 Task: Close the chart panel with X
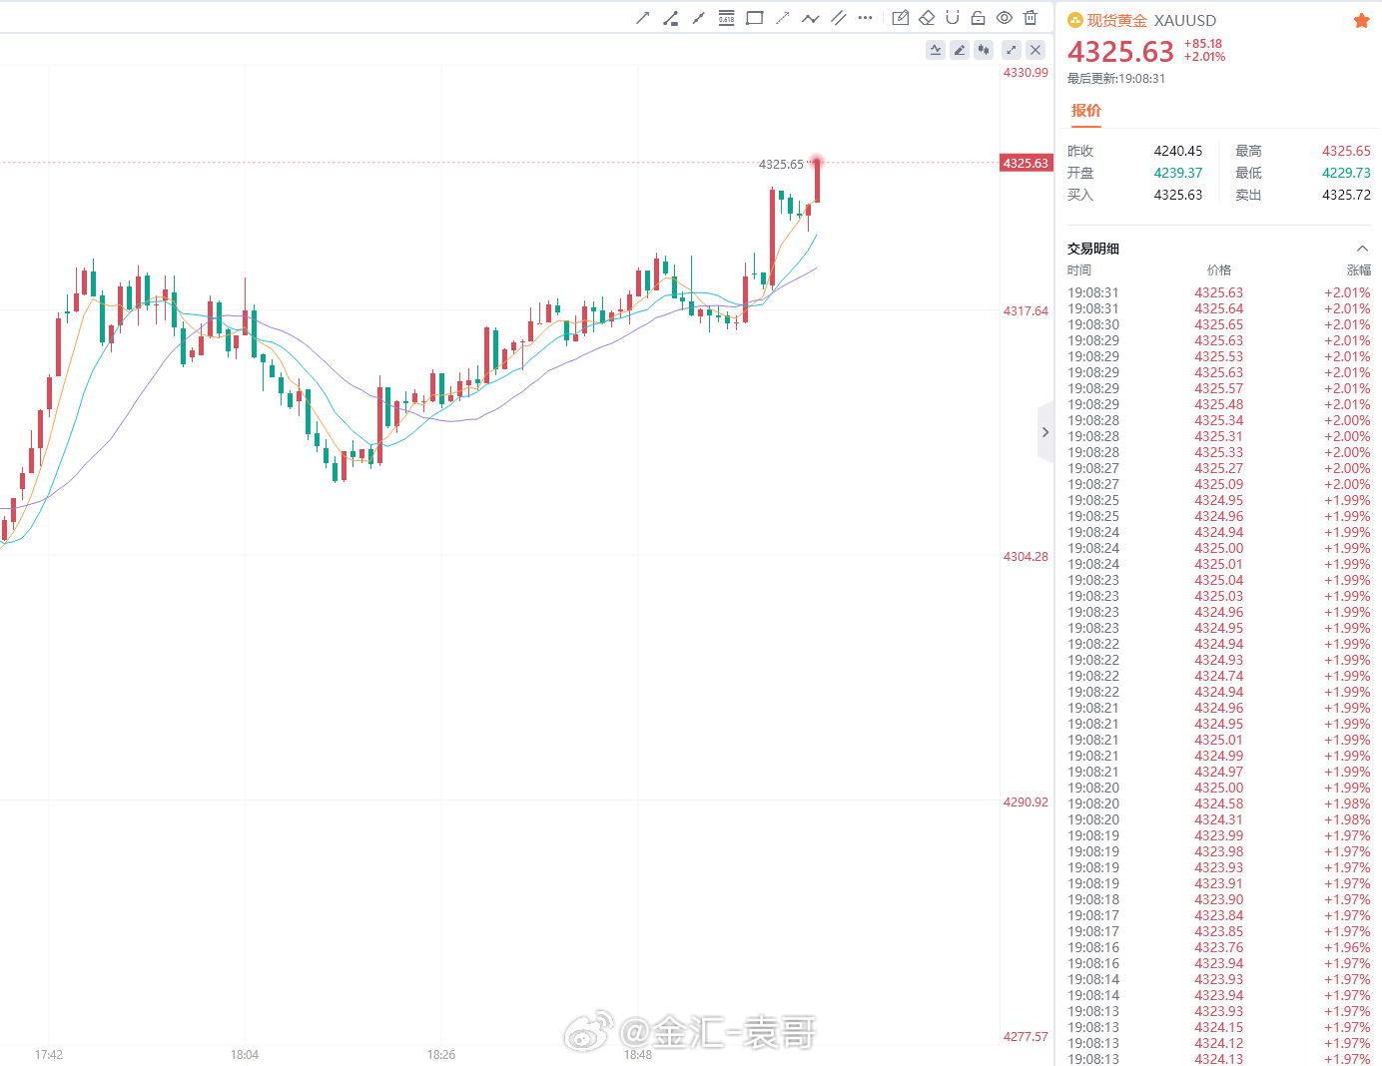pyautogui.click(x=1036, y=50)
